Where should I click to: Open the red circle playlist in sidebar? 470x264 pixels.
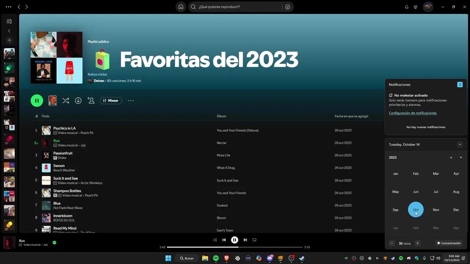click(x=9, y=139)
